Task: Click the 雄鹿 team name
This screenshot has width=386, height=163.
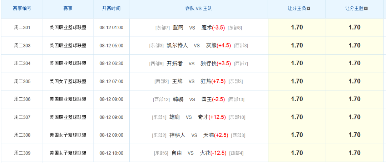Action: point(175,117)
